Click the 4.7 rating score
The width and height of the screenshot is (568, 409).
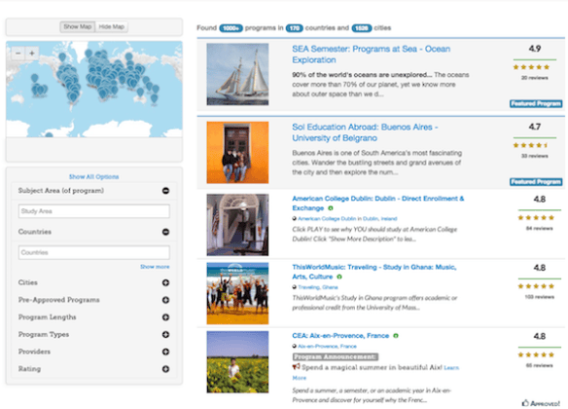535,127
